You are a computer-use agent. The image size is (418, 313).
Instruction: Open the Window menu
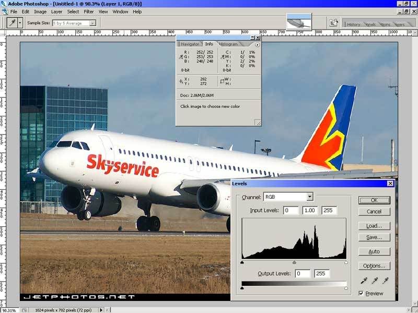pos(120,11)
